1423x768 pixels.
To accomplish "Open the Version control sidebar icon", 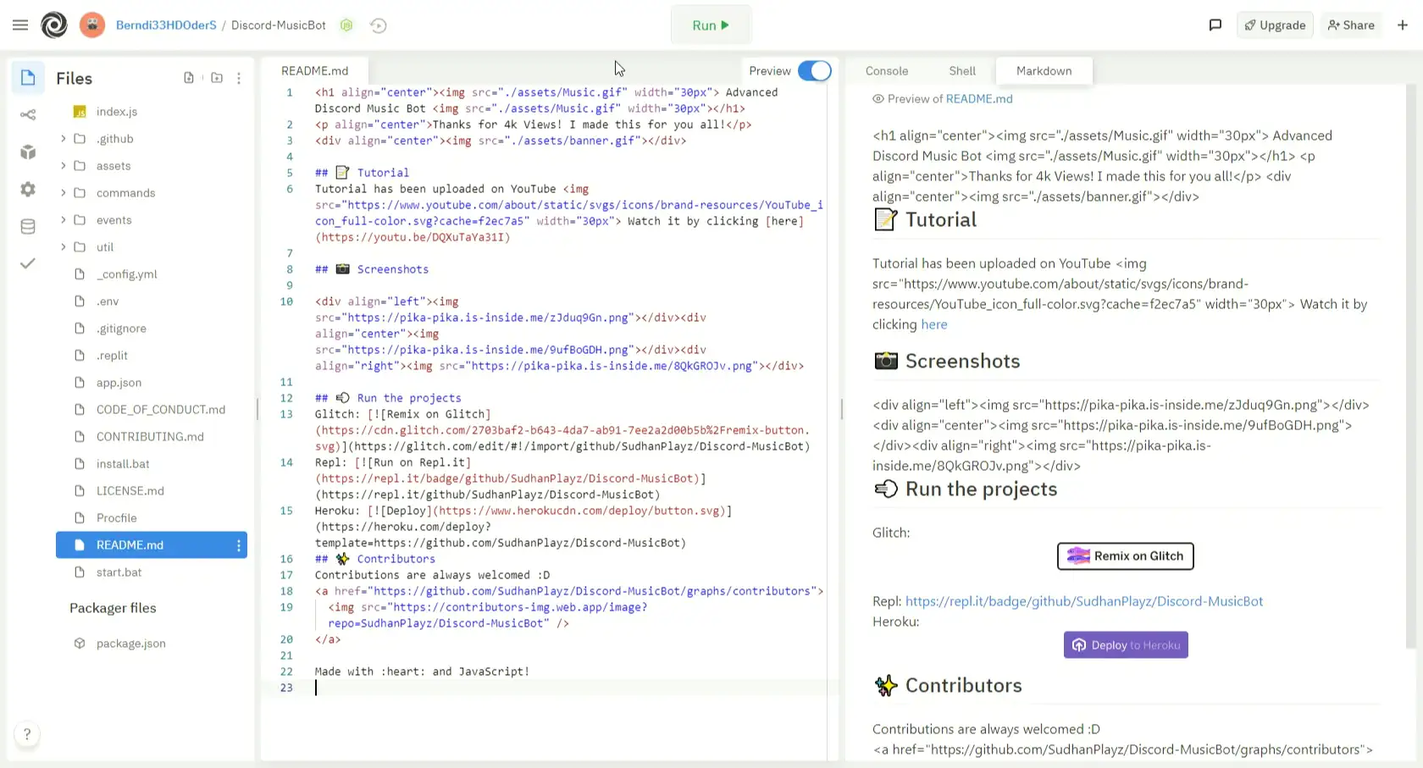I will pyautogui.click(x=28, y=115).
